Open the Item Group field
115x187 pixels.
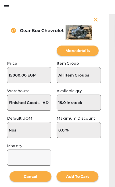[x=79, y=75]
